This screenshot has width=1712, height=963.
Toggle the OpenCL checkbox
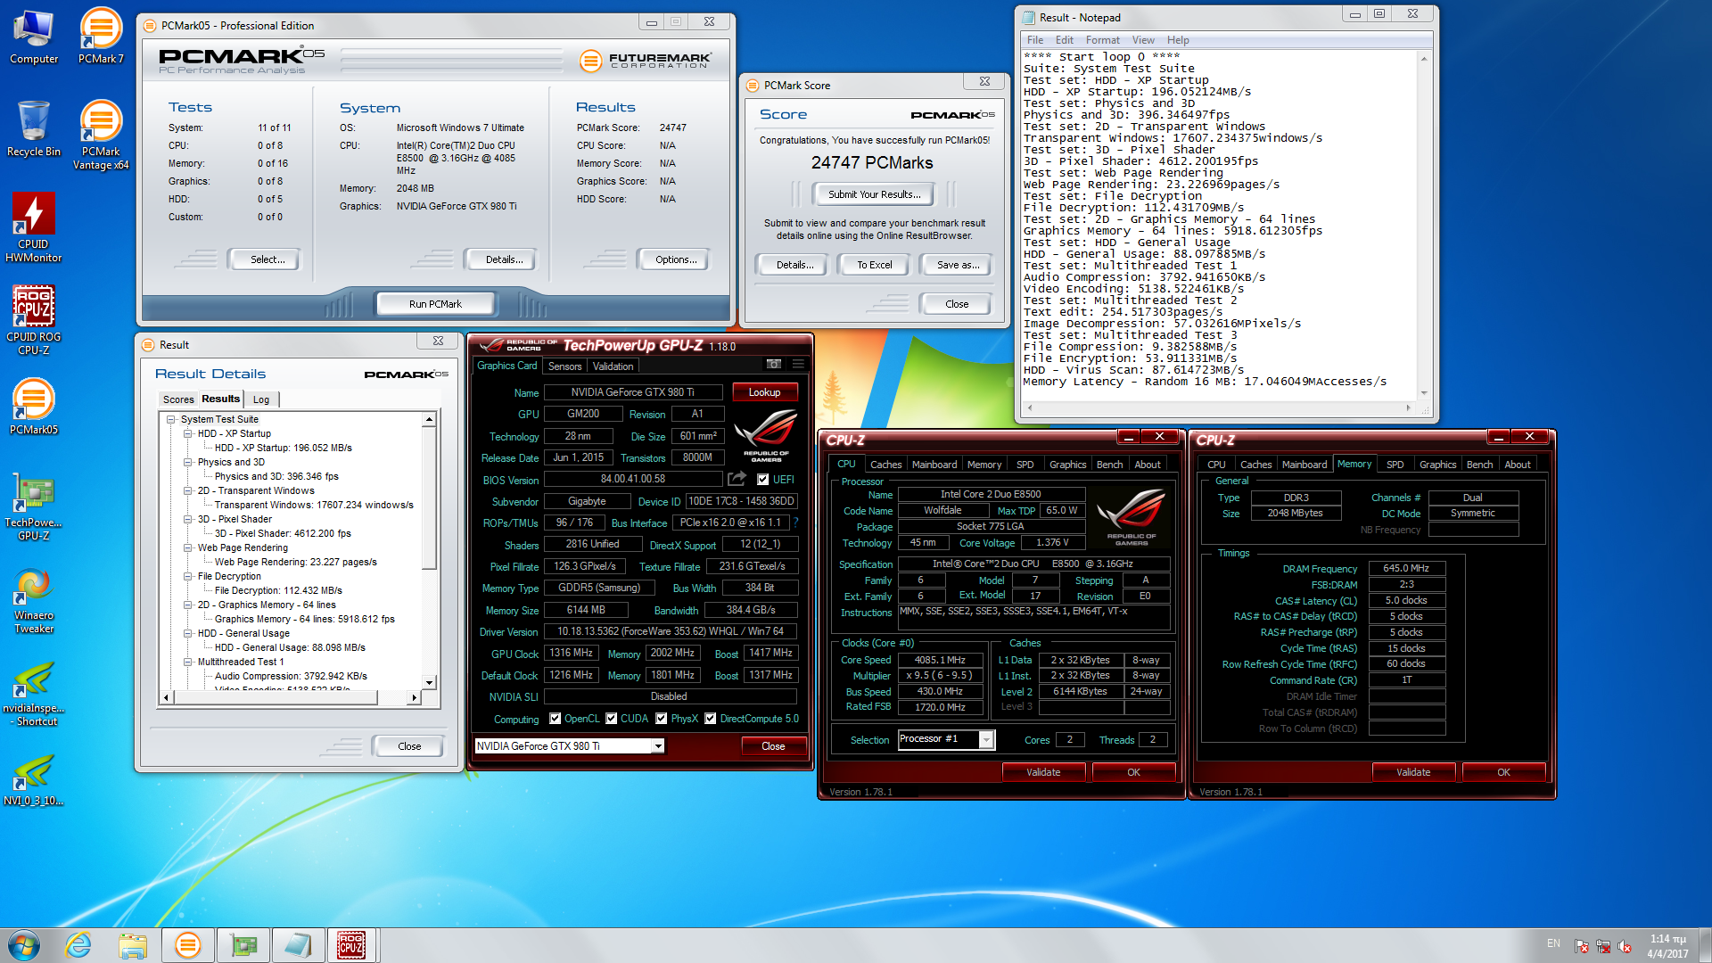[x=556, y=719]
